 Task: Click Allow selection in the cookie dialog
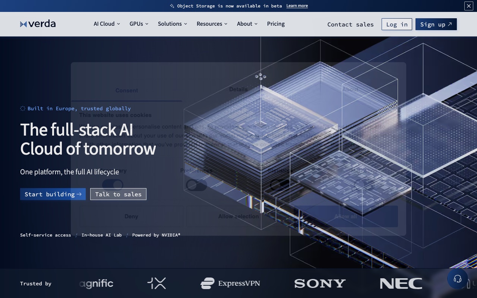pos(238,216)
